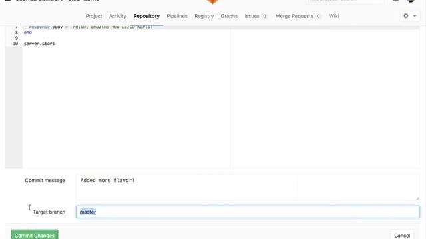
Task: Click the Merge Requests count badge
Action: [x=318, y=16]
